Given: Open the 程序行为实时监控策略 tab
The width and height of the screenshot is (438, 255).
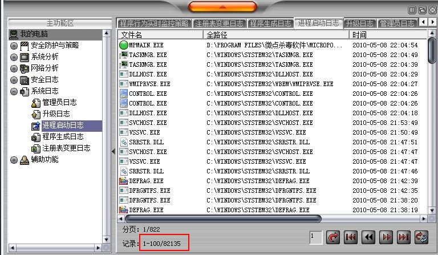Looking at the screenshot, I should 154,23.
